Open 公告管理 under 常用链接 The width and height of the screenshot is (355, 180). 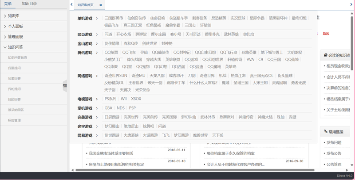334,165
